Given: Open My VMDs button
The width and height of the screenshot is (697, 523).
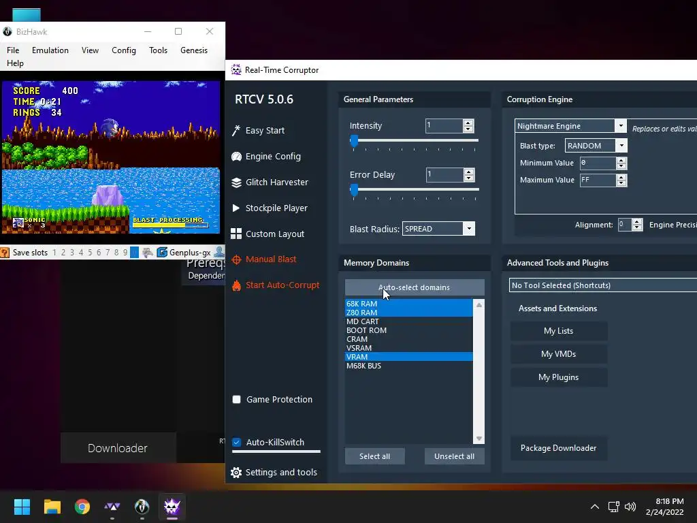Looking at the screenshot, I should tap(559, 354).
